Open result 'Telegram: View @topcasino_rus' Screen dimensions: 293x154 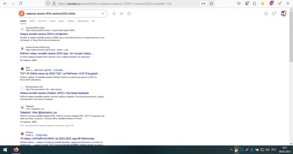coord(39,112)
